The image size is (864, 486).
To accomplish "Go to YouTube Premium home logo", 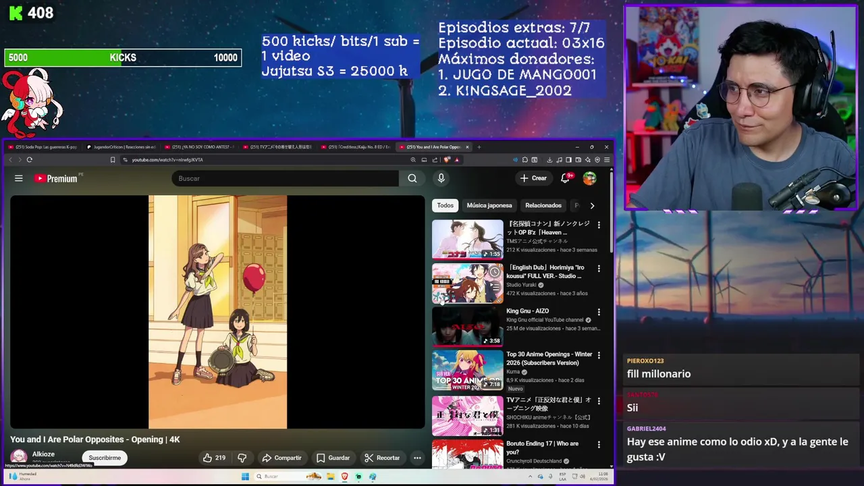I will (x=56, y=178).
